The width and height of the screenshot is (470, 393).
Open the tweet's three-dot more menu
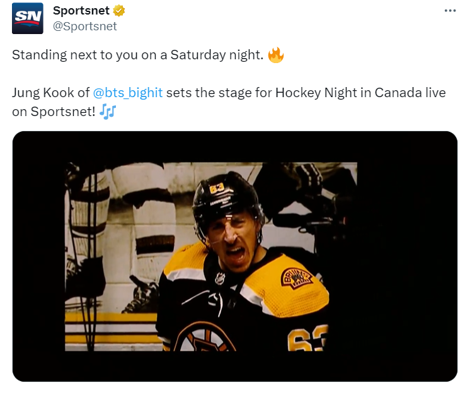pyautogui.click(x=449, y=11)
